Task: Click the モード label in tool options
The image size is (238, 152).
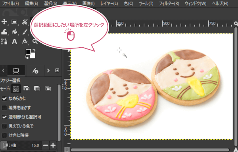Action: click(5, 89)
